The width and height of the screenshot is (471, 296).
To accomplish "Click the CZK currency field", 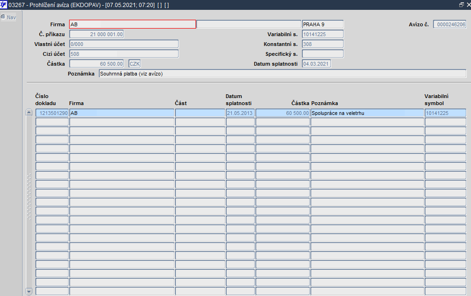I will (x=134, y=64).
